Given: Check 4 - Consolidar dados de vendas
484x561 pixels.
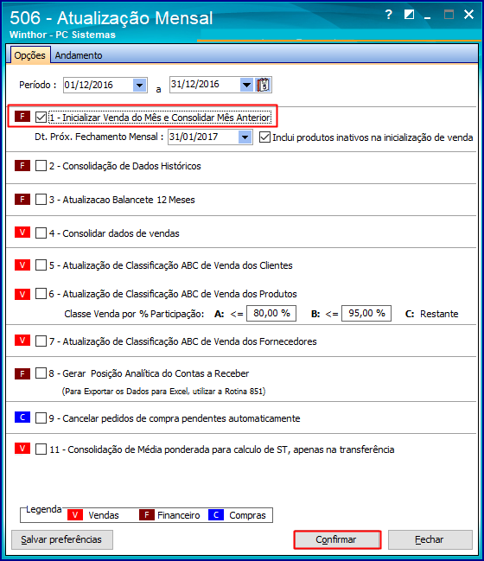Looking at the screenshot, I should coord(41,233).
